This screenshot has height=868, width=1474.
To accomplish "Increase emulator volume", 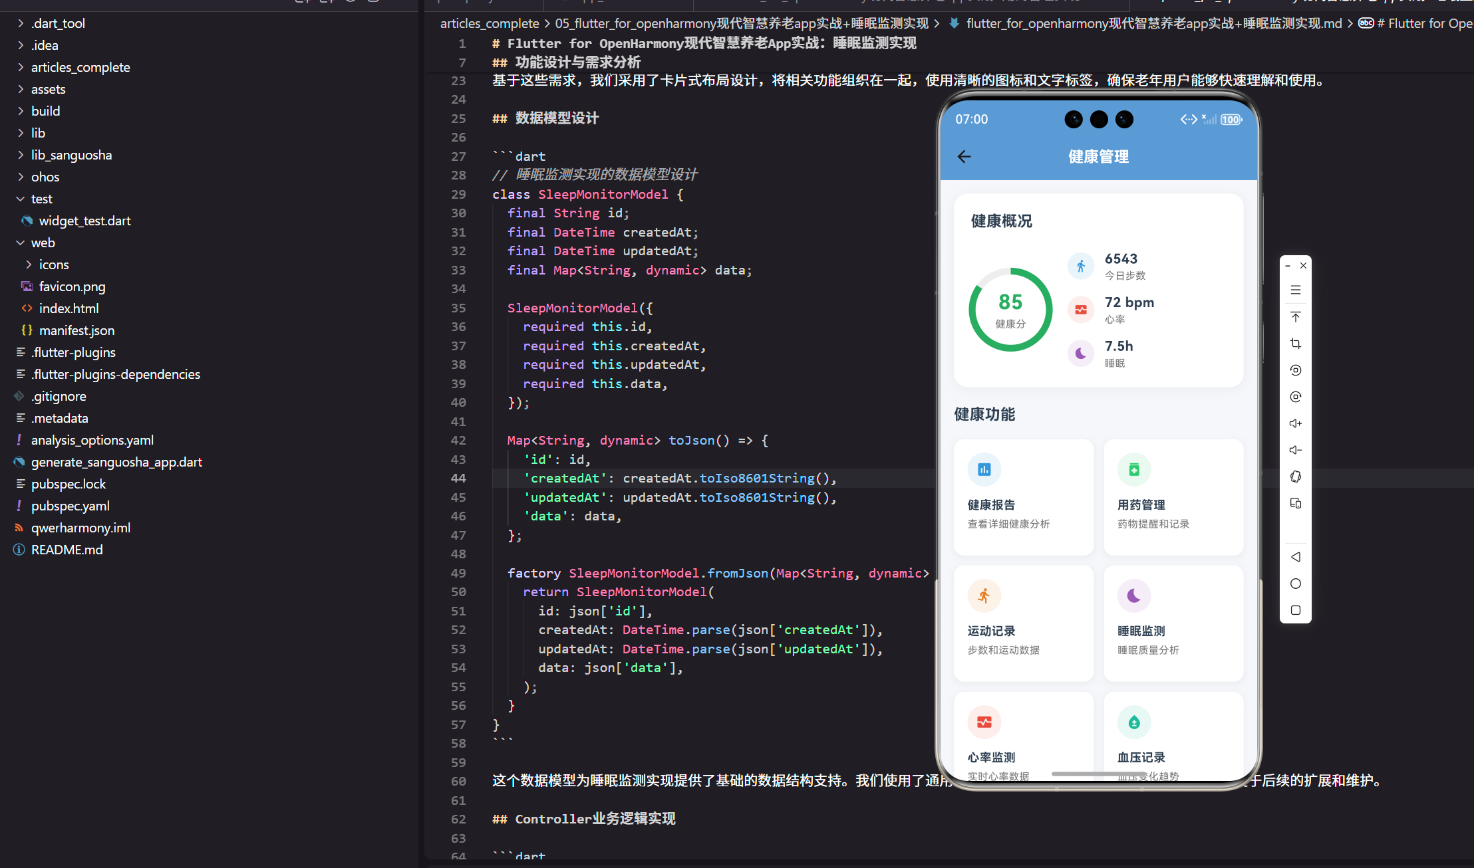I will click(1295, 423).
